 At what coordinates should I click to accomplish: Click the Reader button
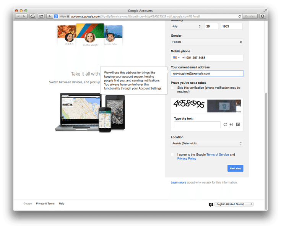250,16
